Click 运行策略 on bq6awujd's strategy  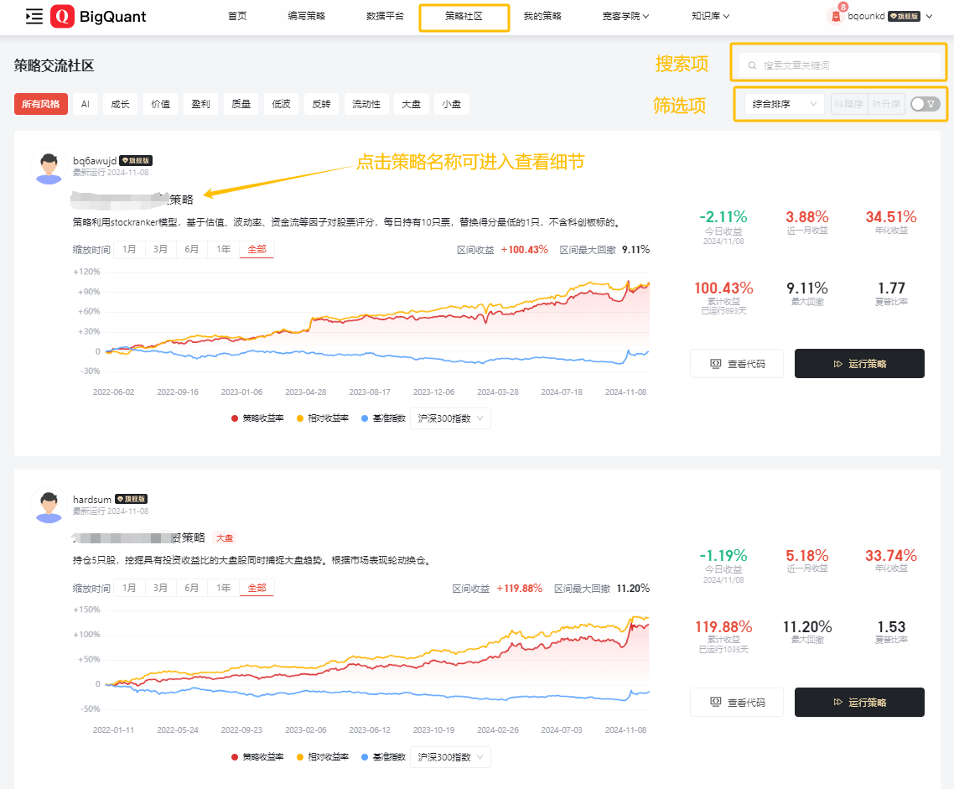(x=859, y=364)
